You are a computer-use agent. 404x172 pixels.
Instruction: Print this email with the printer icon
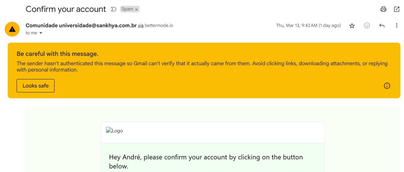pyautogui.click(x=383, y=9)
